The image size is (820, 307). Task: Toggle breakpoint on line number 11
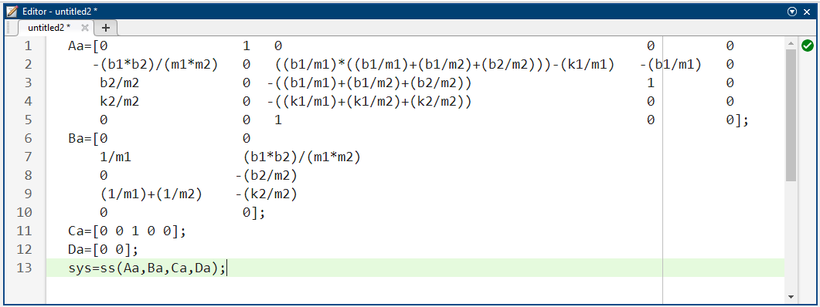(x=24, y=231)
